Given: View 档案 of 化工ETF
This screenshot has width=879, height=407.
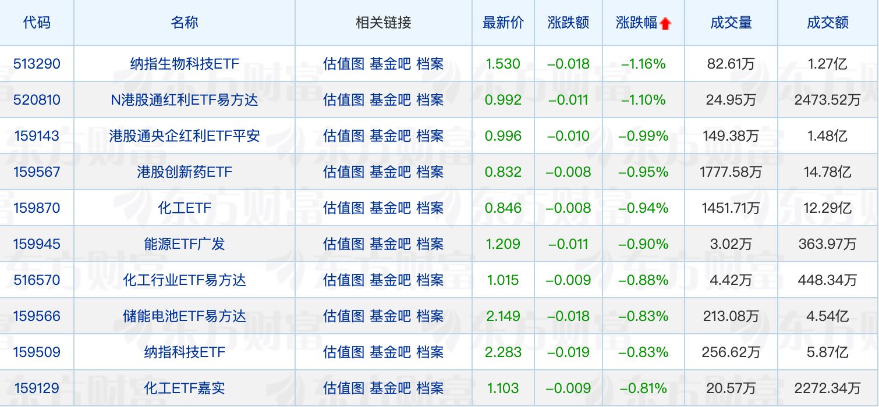Looking at the screenshot, I should coord(430,208).
